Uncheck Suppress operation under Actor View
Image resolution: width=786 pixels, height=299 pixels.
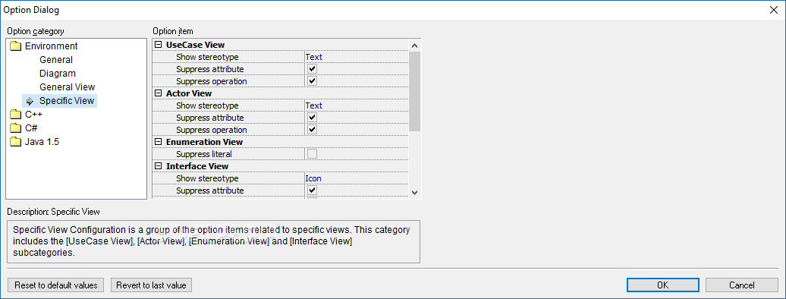313,130
